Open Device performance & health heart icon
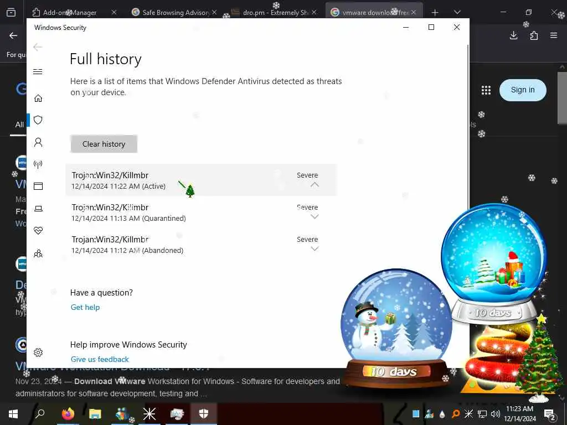Screen dimensions: 567x425 point(38,231)
